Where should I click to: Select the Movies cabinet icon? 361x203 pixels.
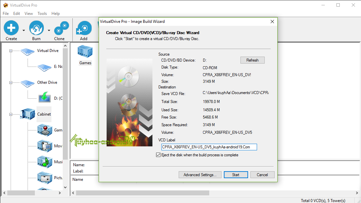(x=45, y=146)
